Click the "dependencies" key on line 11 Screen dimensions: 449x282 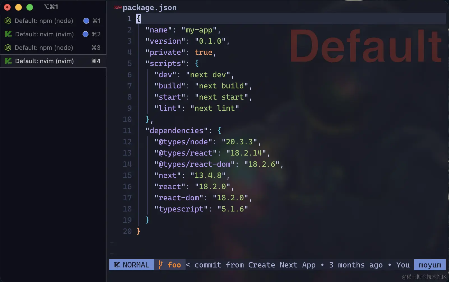pos(177,131)
